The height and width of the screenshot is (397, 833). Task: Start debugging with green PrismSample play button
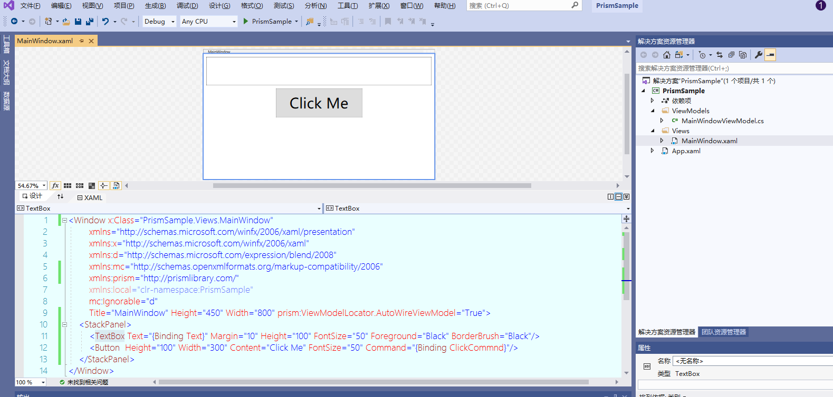(x=246, y=22)
